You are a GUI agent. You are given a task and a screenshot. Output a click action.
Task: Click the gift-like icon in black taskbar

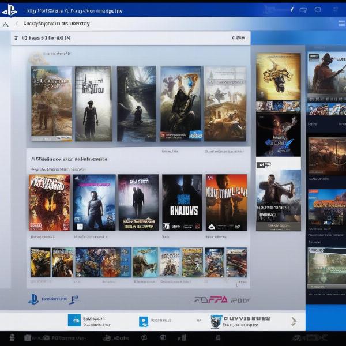point(145,337)
